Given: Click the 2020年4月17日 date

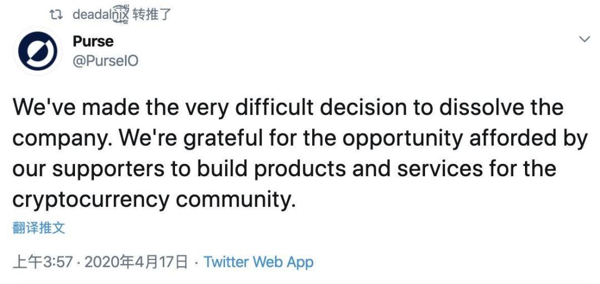Looking at the screenshot, I should (x=136, y=262).
